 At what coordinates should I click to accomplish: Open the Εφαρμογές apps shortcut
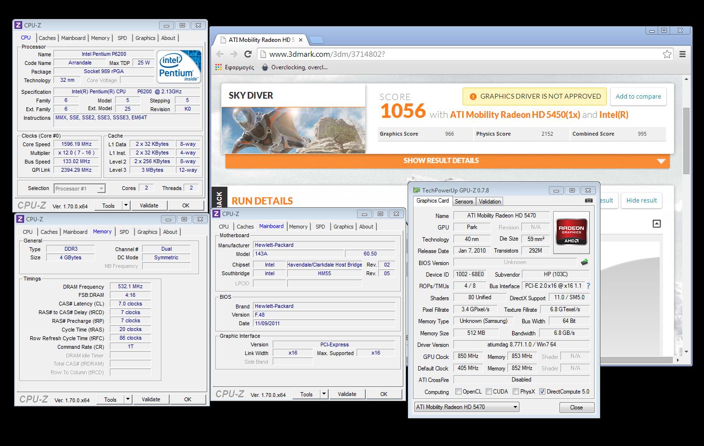(235, 67)
